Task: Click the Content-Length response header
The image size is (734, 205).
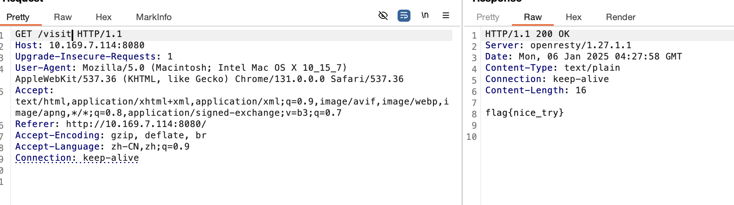Action: tap(536, 90)
